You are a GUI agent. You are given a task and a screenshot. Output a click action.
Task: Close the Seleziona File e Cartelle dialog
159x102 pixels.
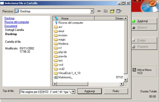coord(128,3)
